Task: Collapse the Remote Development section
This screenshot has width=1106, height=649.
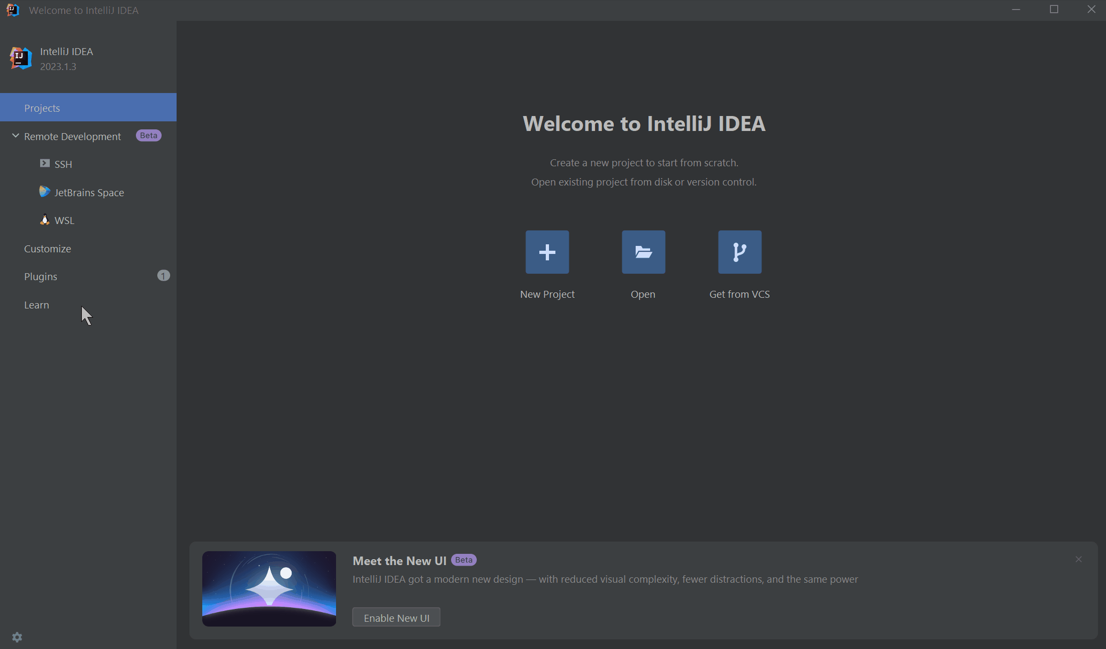Action: [16, 136]
